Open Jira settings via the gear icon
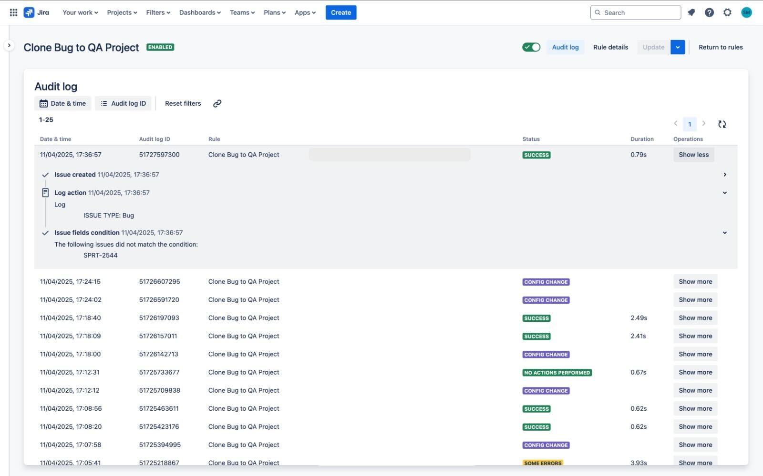Screen dimensions: 763x476 pyautogui.click(x=727, y=12)
